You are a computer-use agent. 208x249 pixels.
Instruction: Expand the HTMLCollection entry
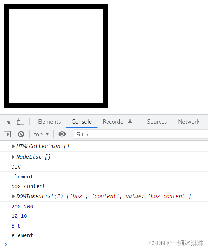tap(14, 146)
